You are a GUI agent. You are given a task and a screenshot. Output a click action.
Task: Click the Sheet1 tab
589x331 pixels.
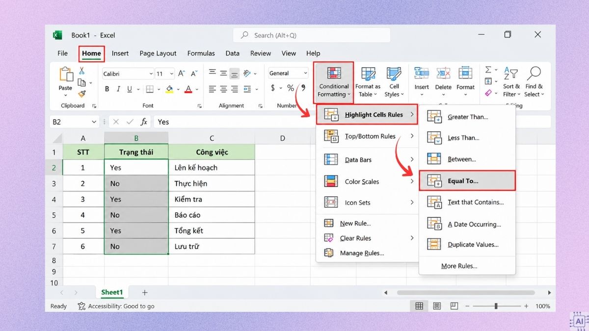tap(112, 292)
